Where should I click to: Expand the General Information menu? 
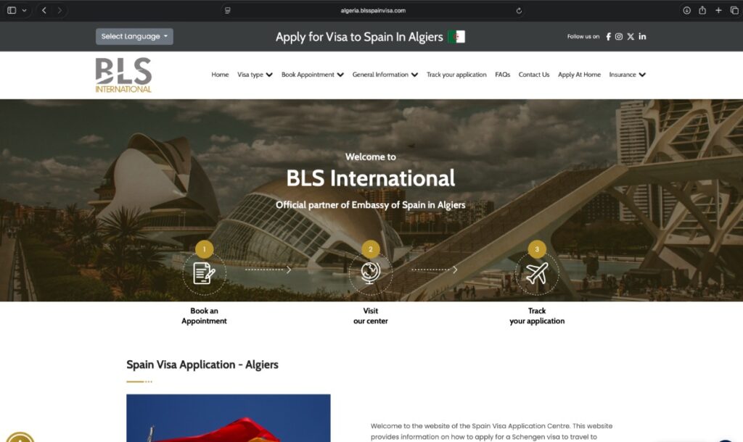pyautogui.click(x=385, y=75)
